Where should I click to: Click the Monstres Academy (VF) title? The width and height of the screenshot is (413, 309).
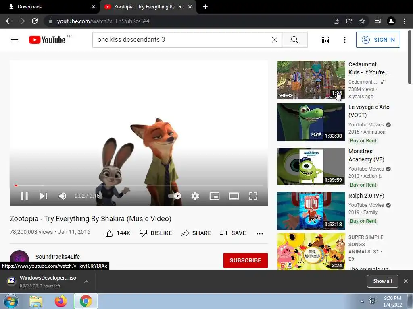366,155
